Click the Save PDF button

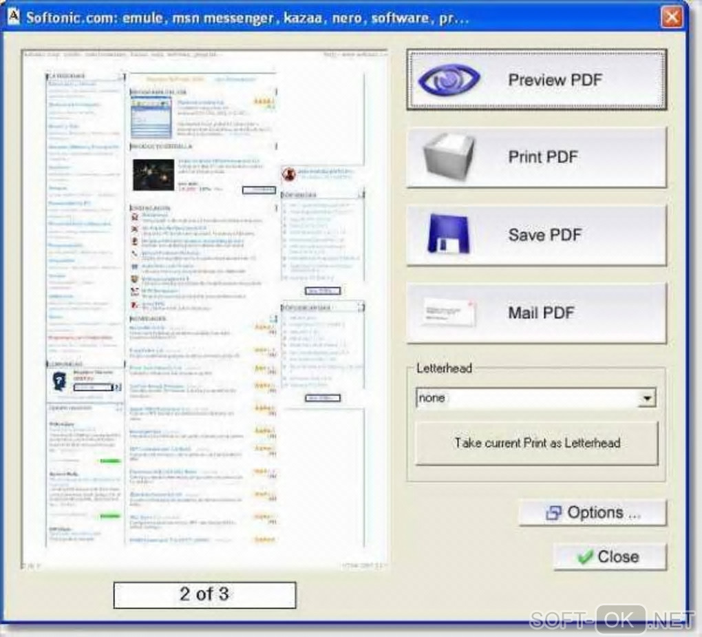[x=536, y=236]
